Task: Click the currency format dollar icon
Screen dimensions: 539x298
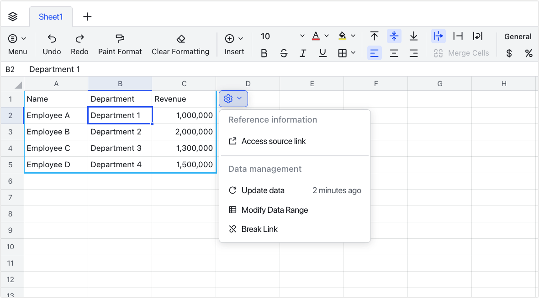Action: 508,53
